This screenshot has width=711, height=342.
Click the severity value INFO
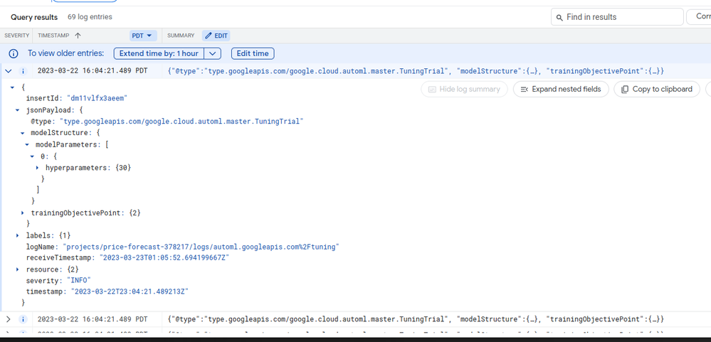coord(78,281)
